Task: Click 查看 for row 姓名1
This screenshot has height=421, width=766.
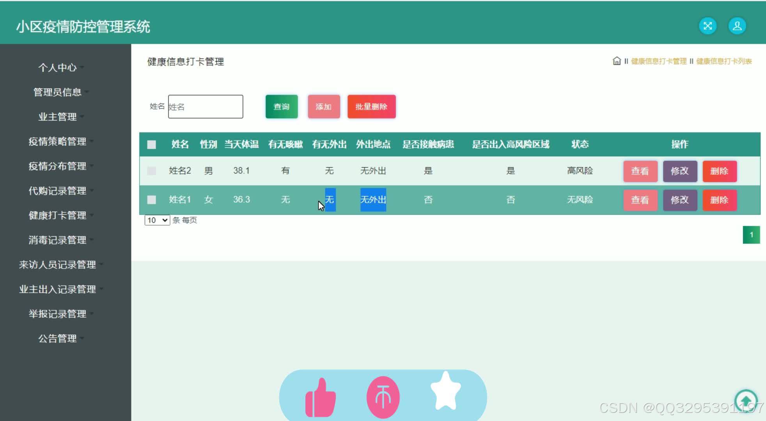Action: pos(640,200)
